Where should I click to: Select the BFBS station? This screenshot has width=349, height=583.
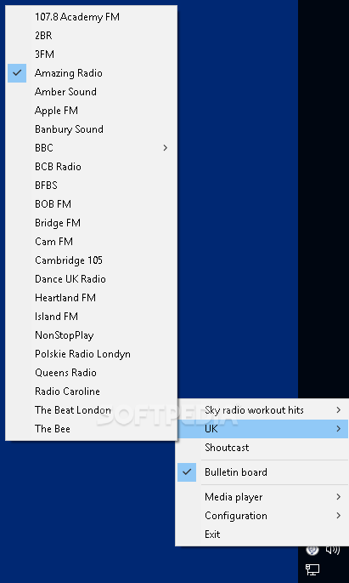91,186
